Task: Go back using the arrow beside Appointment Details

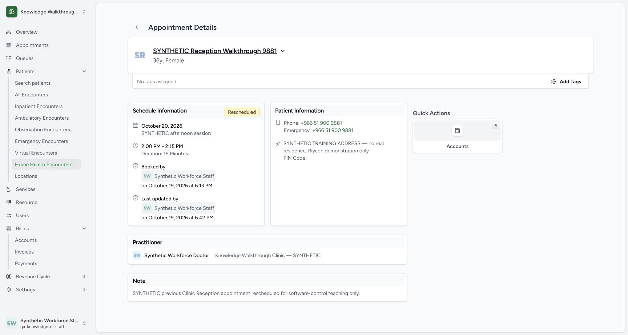Action: point(137,27)
